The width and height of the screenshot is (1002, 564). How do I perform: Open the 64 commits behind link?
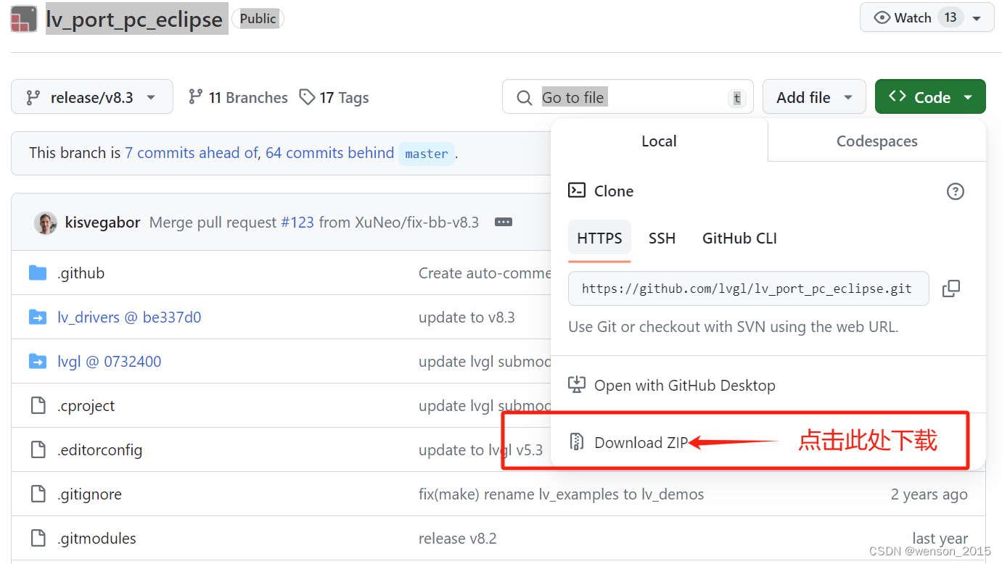tap(330, 153)
